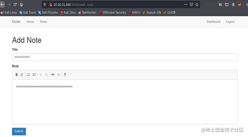
Task: Save page to Pocket icon
Action: [x=192, y=5]
